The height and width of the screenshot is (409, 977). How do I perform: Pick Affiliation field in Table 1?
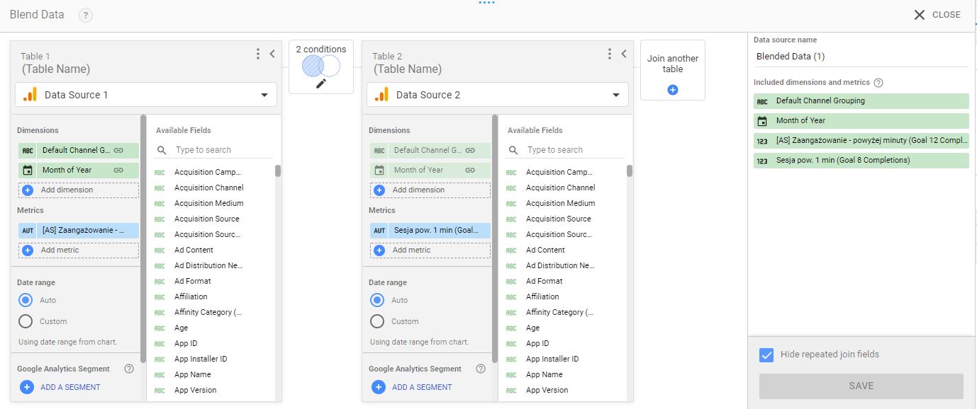191,296
